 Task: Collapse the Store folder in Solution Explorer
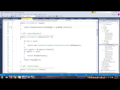click(103, 50)
